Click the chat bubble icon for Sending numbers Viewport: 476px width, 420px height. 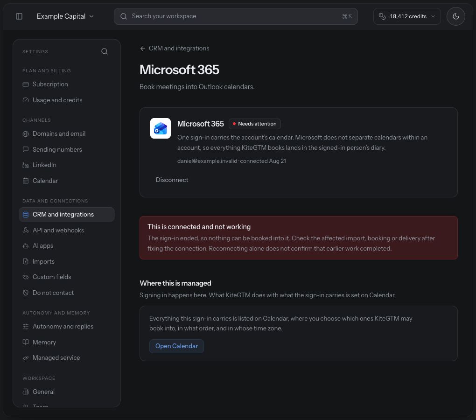26,149
